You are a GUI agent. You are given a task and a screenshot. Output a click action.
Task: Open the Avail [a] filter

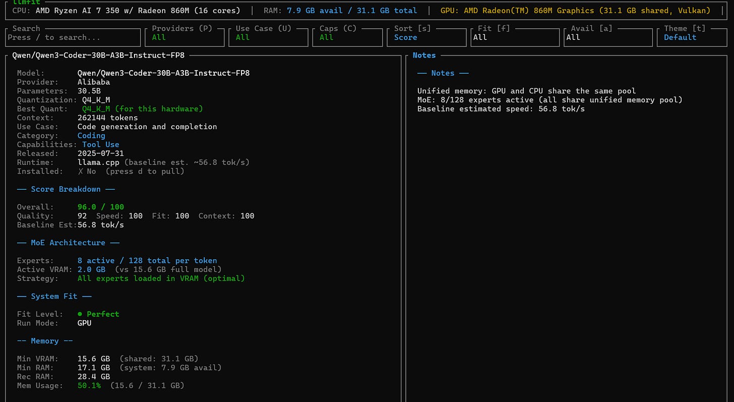tap(608, 37)
